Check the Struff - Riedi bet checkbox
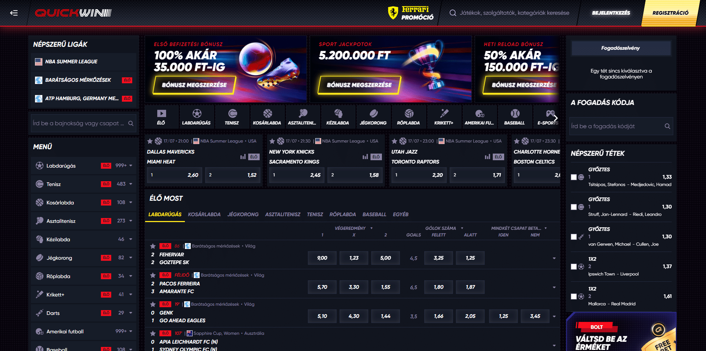706x351 pixels. pos(574,207)
